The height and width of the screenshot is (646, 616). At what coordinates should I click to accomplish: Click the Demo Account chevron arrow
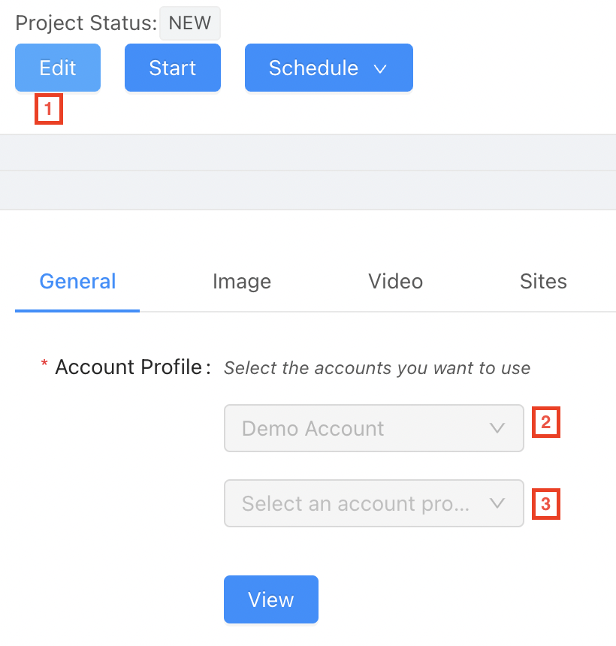497,428
